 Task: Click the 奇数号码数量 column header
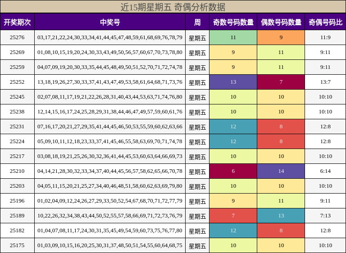tap(233, 22)
